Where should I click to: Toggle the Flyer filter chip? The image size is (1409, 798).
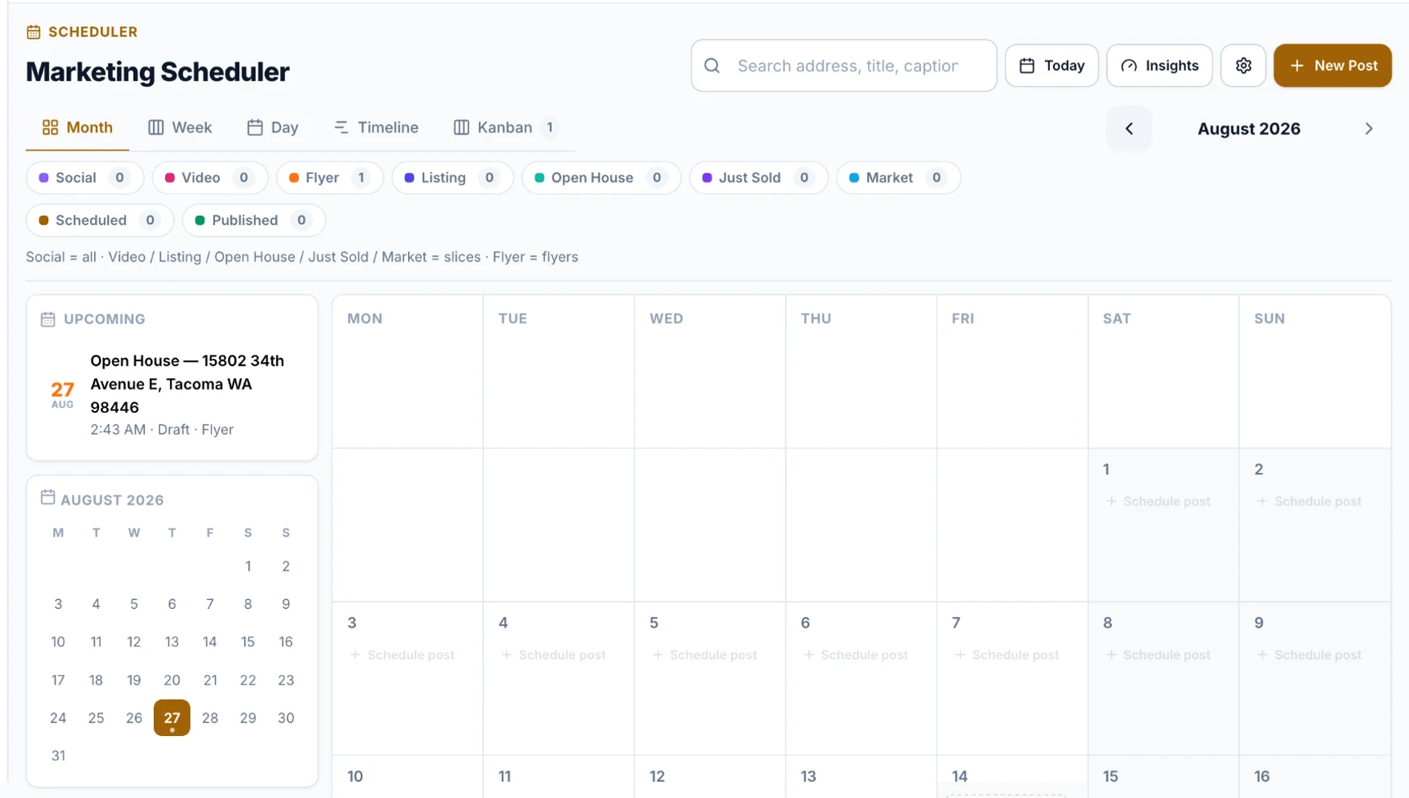329,178
